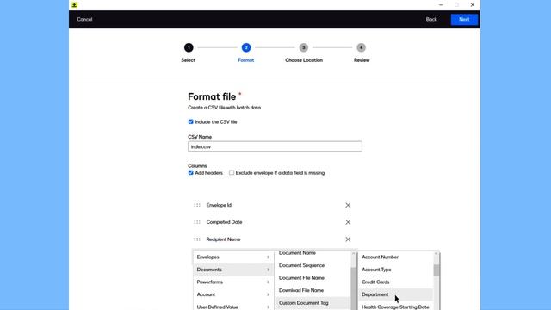Close the application window
This screenshot has width=551, height=310.
473,5
